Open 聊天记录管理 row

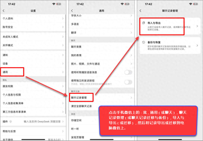pos(101,97)
